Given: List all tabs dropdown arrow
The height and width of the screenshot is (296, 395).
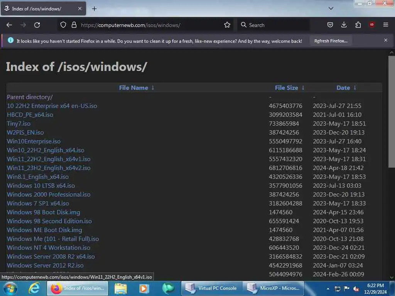Looking at the screenshot, I should (331, 8).
